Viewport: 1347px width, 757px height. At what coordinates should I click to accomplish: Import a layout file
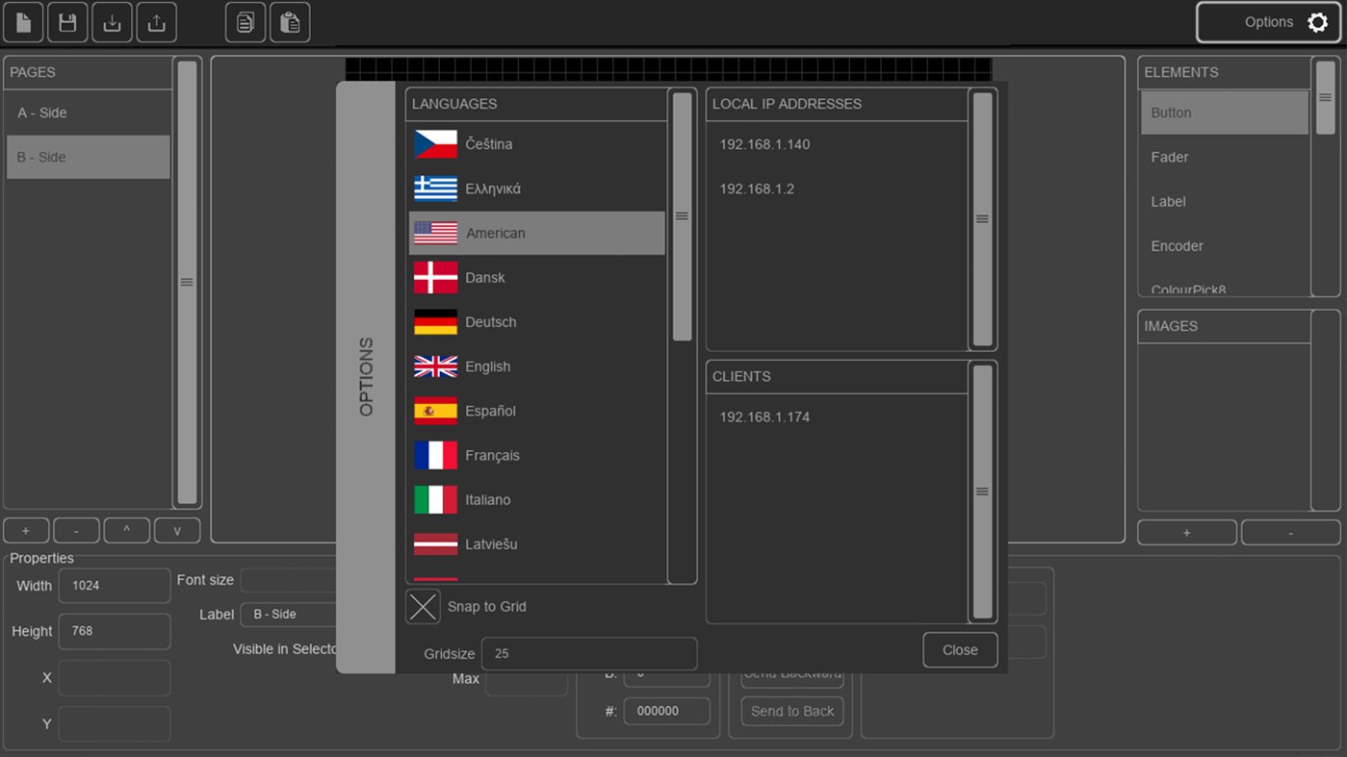coord(111,22)
